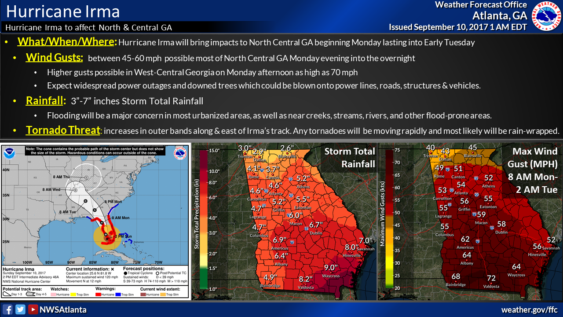Click the 6.0" rainfall value at Macon
This screenshot has width=563, height=317.
coord(296,215)
